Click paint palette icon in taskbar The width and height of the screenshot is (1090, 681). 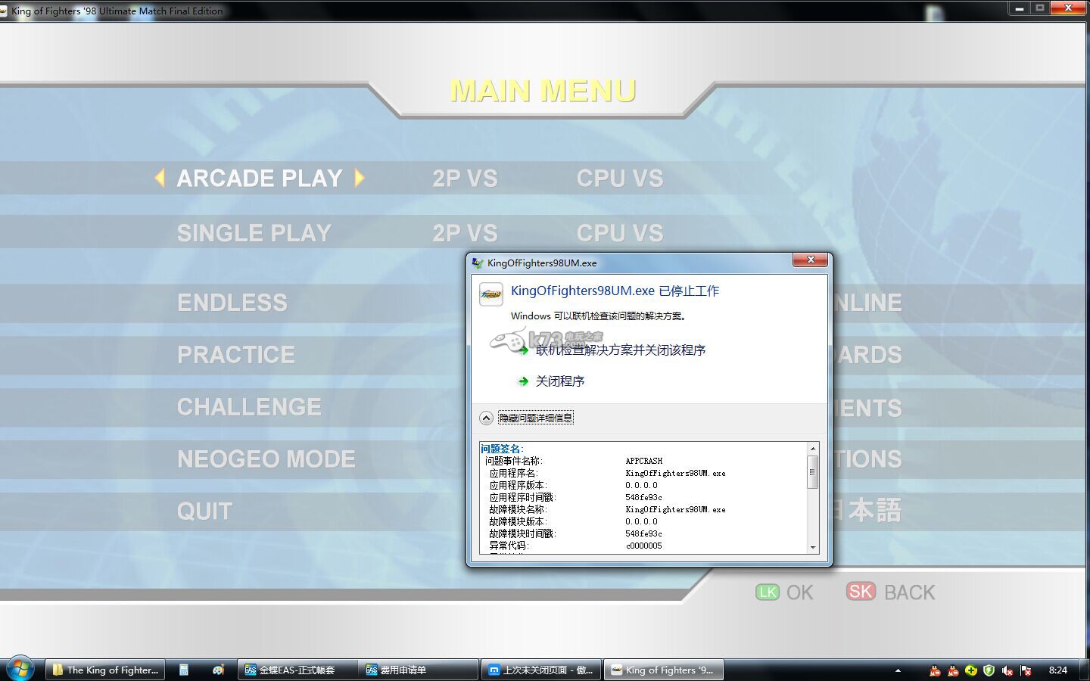(219, 670)
